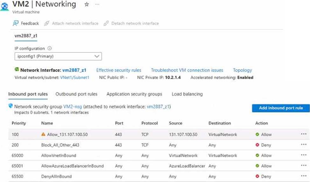Open Effective security rules link
The height and width of the screenshot is (182, 310).
click(119, 70)
